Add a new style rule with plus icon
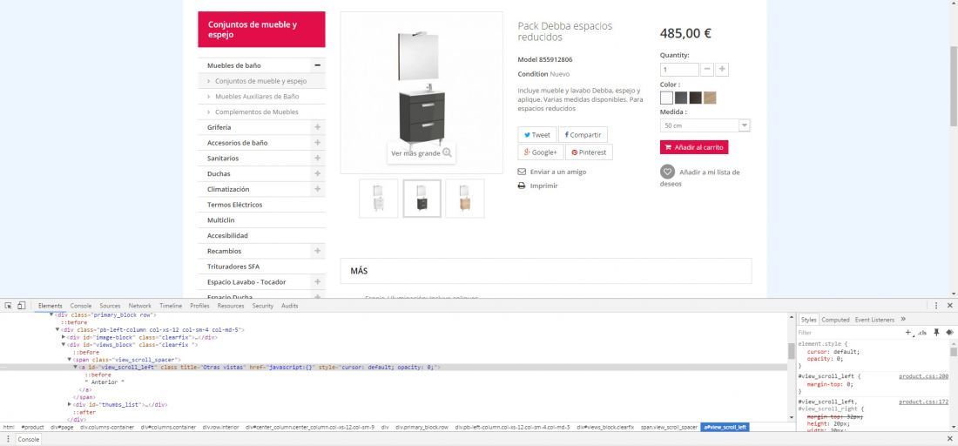 (x=907, y=333)
